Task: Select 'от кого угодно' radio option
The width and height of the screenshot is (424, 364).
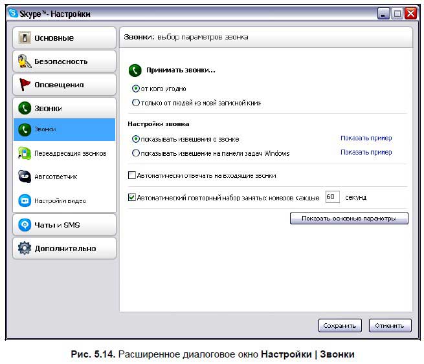Action: (135, 89)
